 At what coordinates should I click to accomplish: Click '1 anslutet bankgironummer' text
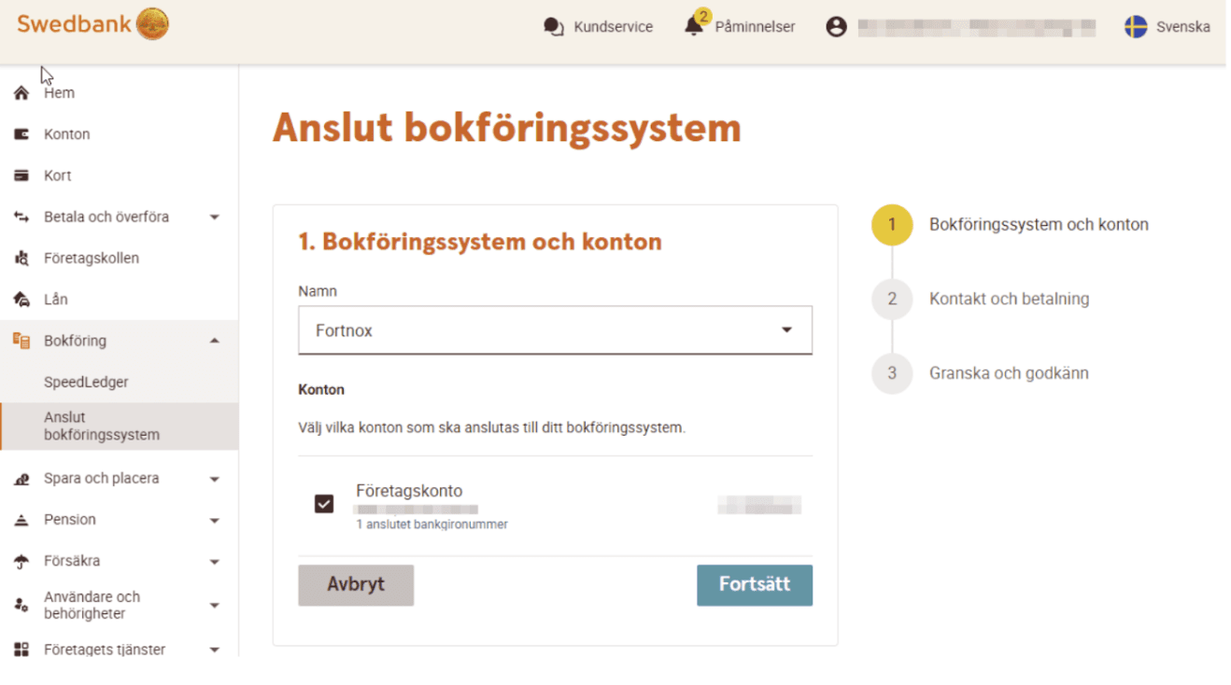(x=432, y=524)
